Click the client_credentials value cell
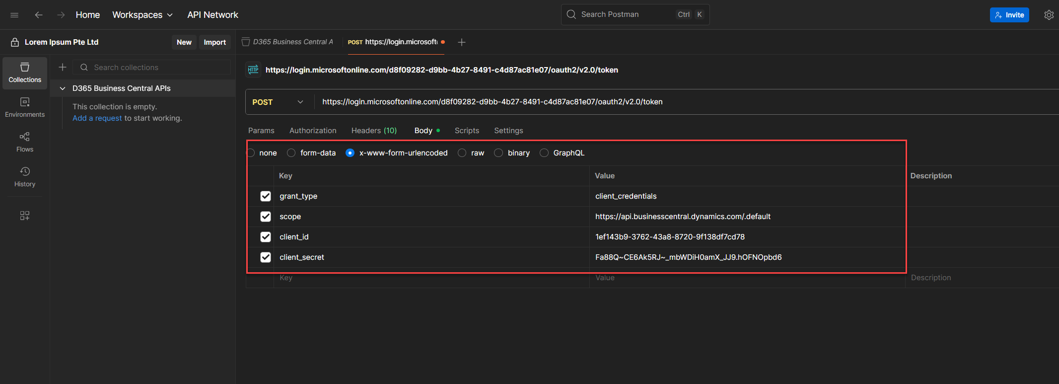The width and height of the screenshot is (1059, 384). point(747,196)
